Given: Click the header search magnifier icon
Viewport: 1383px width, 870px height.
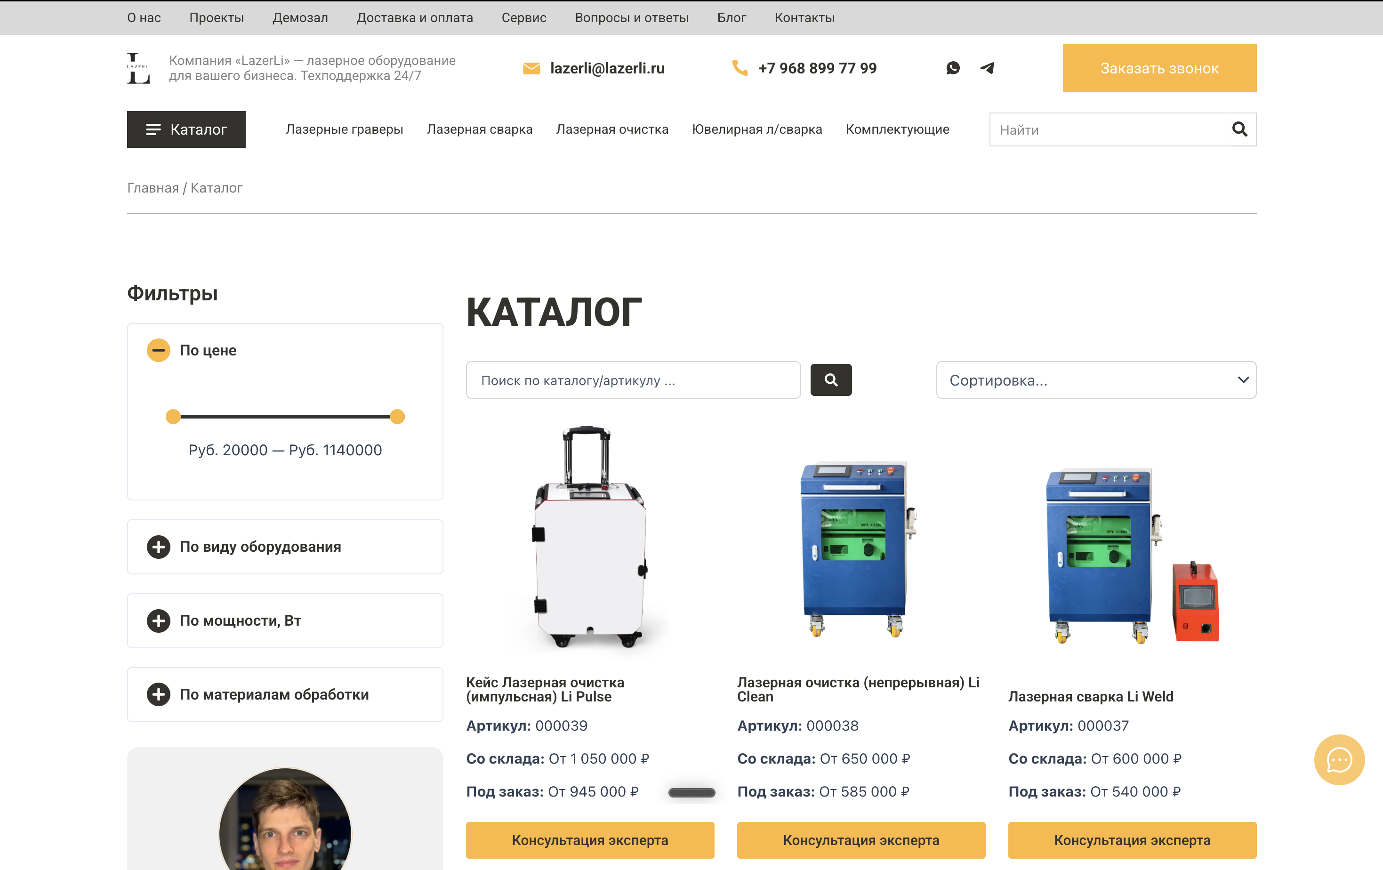Looking at the screenshot, I should (1239, 129).
